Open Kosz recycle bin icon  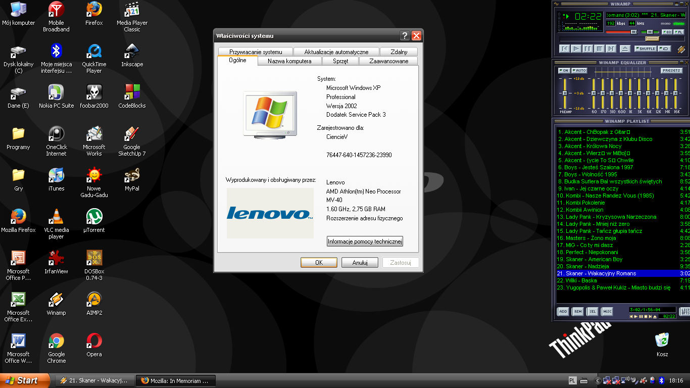pyautogui.click(x=662, y=345)
